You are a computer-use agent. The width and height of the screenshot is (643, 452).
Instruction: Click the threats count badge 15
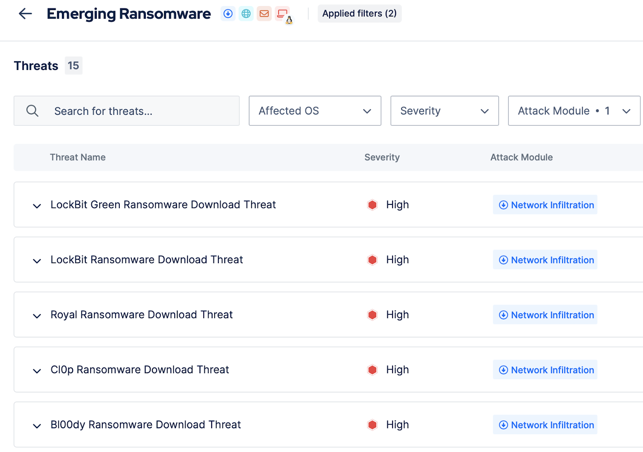[74, 65]
